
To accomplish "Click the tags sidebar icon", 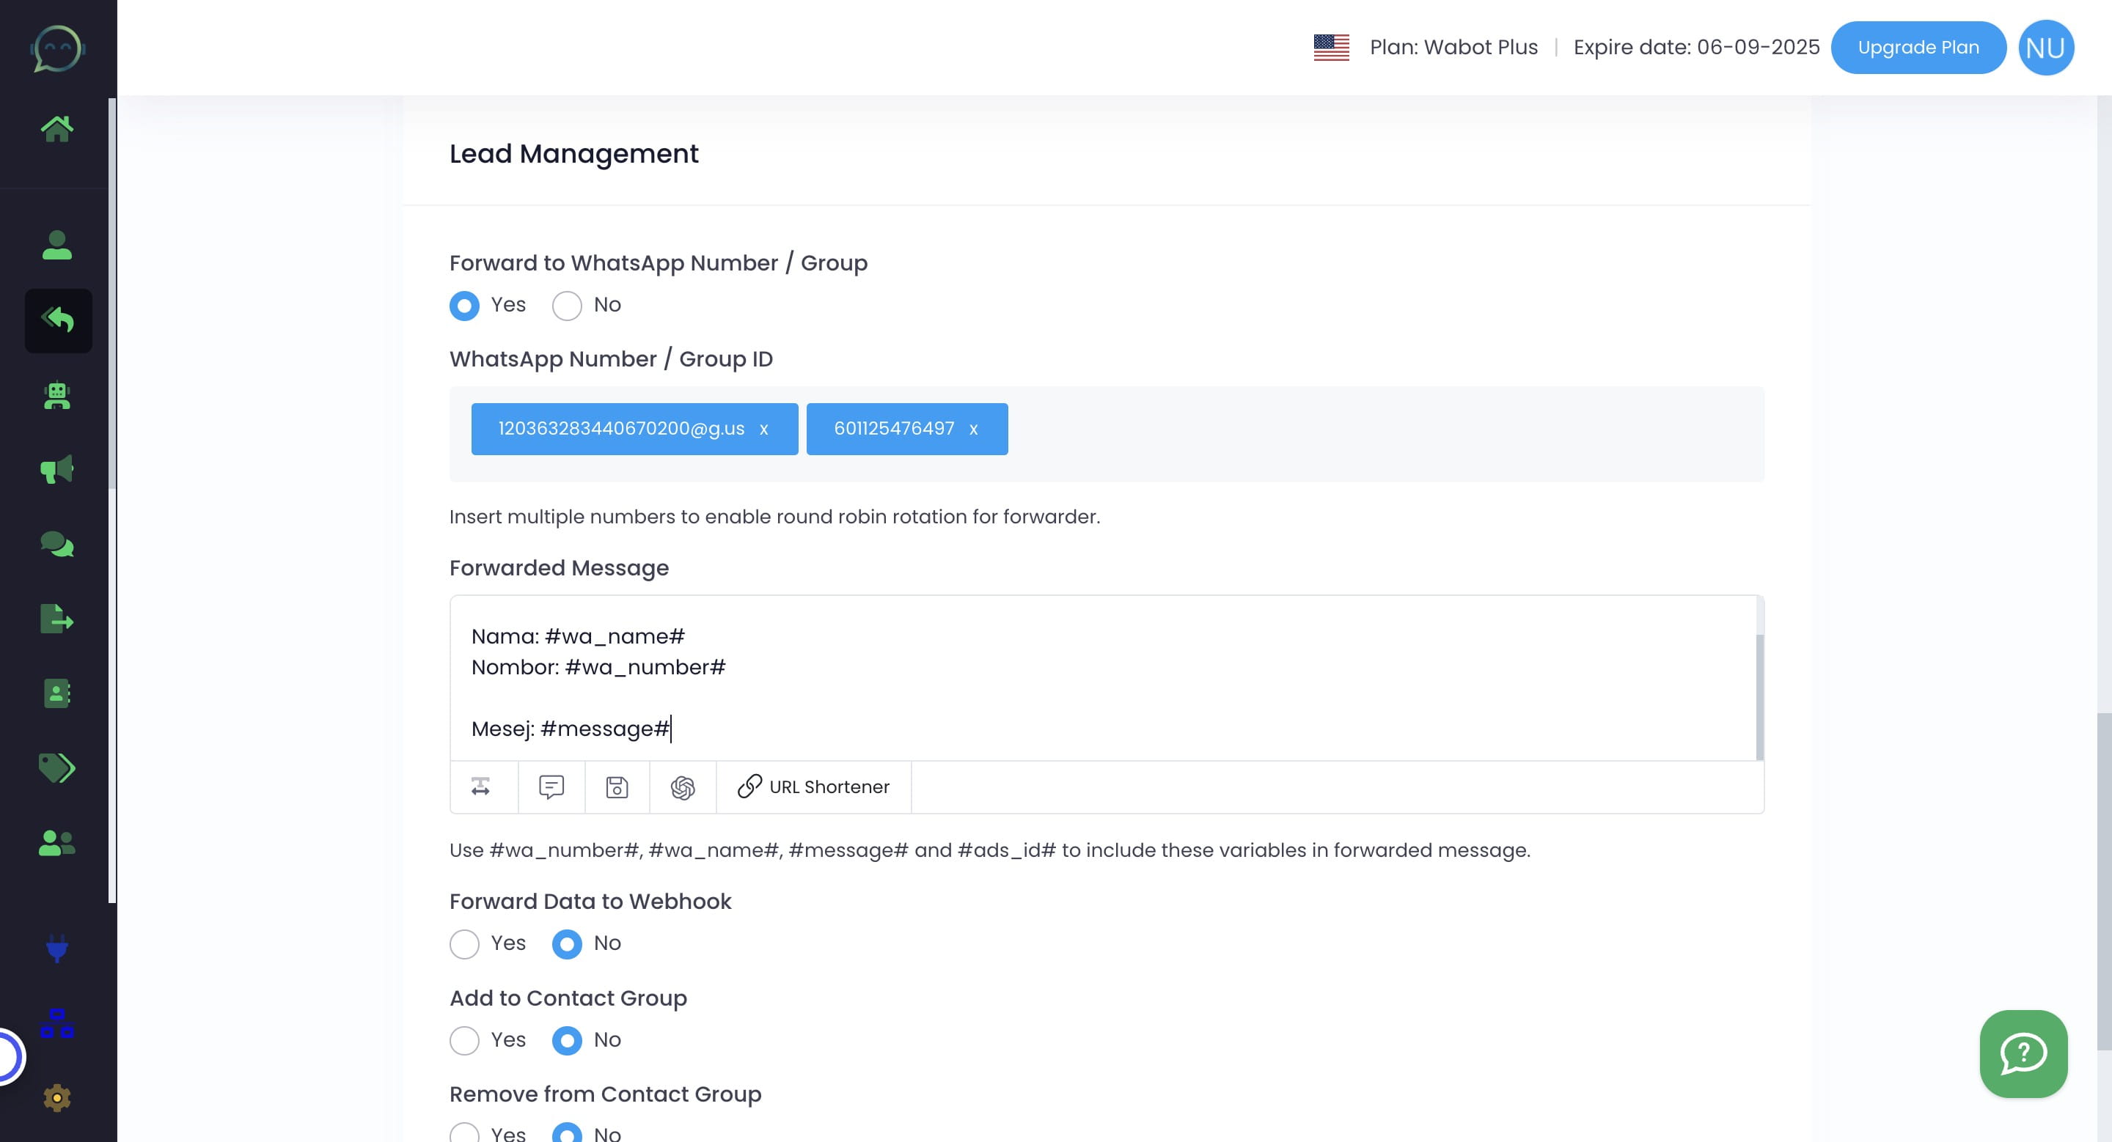I will 56,767.
